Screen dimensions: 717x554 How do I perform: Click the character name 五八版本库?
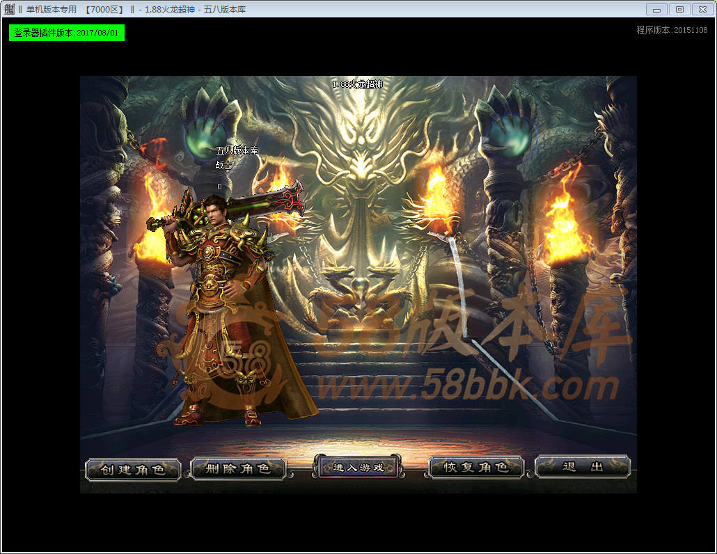point(237,150)
